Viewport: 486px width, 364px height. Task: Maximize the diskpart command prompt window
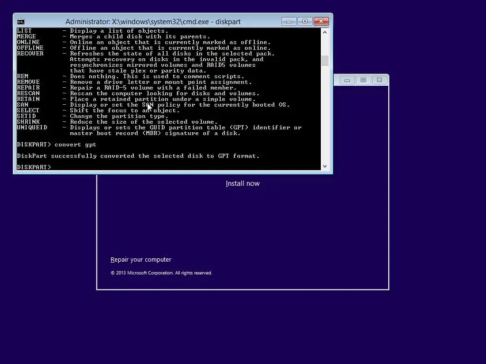(305, 21)
